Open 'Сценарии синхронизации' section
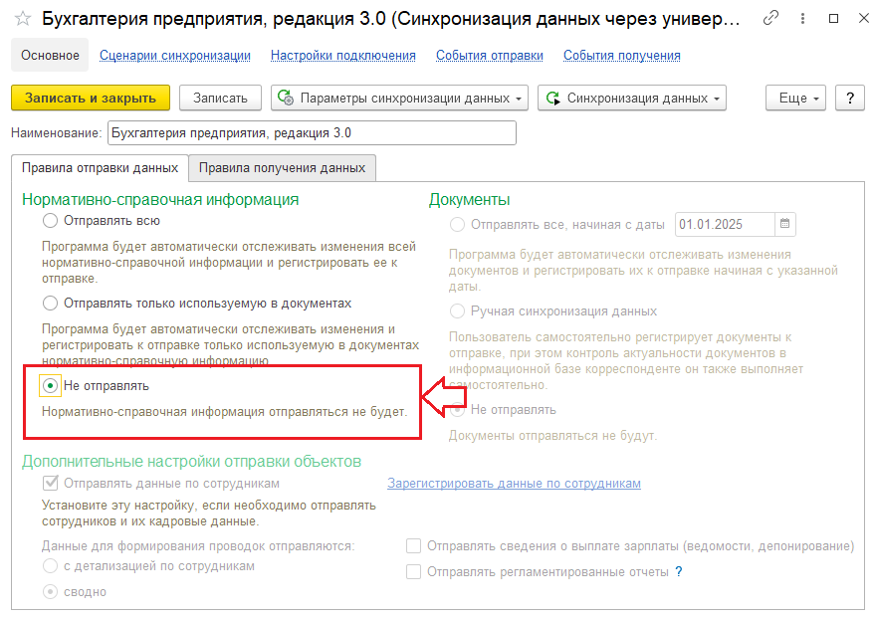The height and width of the screenshot is (618, 876). click(175, 56)
